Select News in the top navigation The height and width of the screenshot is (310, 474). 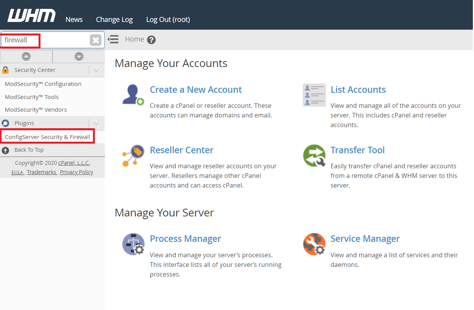tap(74, 19)
